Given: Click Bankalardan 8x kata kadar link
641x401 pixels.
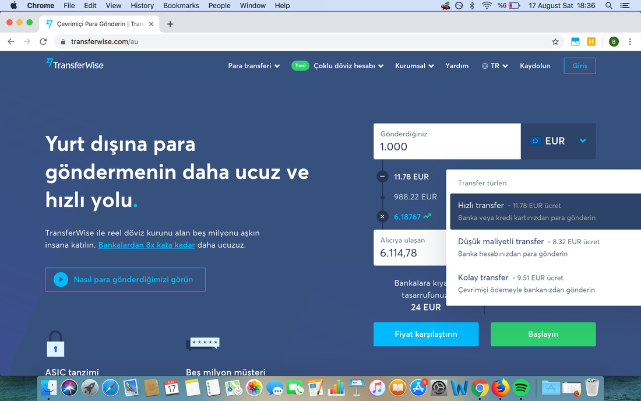Looking at the screenshot, I should point(146,245).
